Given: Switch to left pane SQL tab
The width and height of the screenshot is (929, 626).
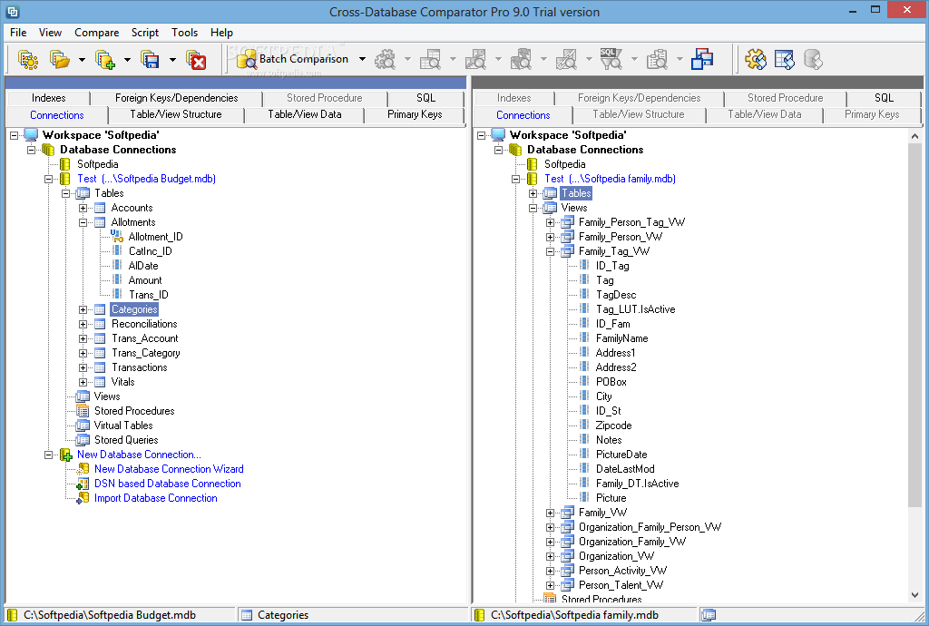Looking at the screenshot, I should (426, 98).
